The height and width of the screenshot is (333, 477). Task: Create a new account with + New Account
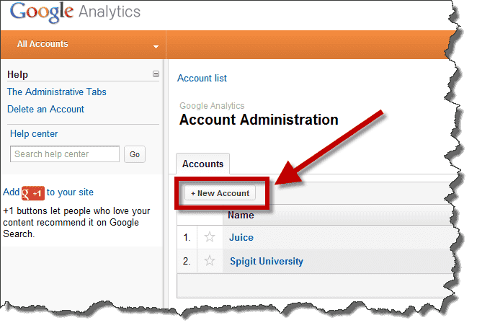[x=220, y=193]
